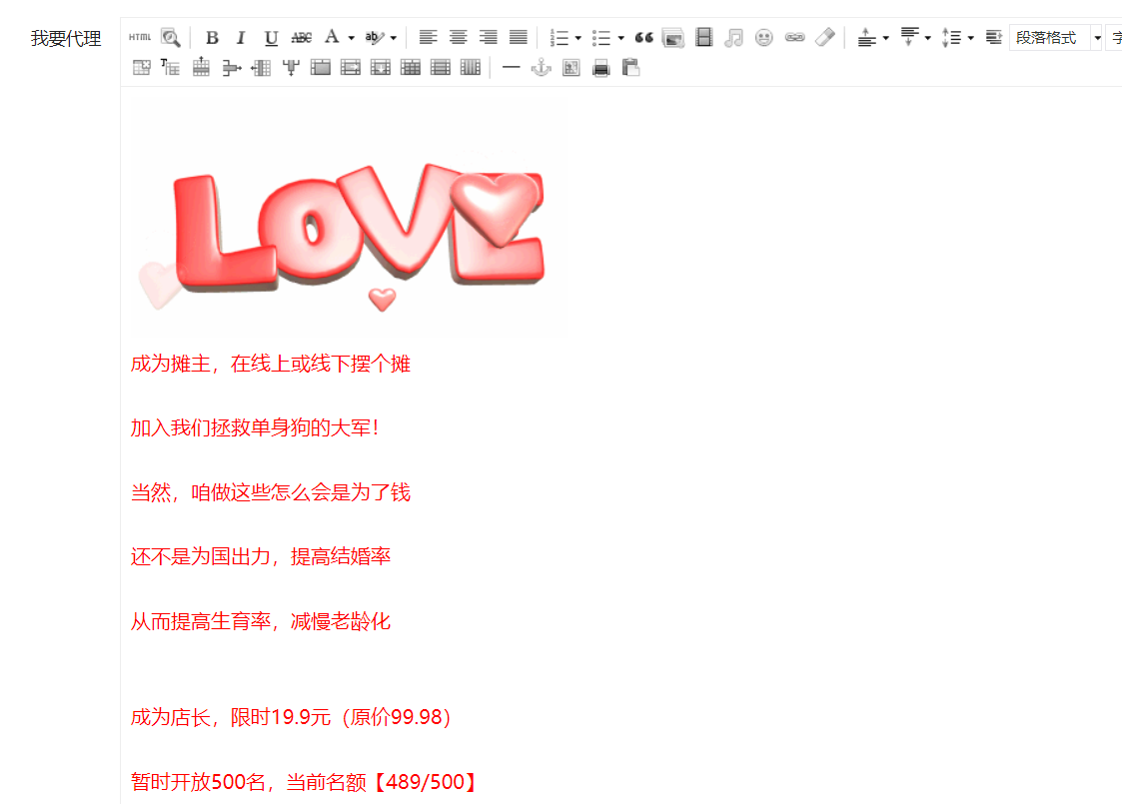
Task: Toggle bold formatting
Action: click(x=212, y=38)
